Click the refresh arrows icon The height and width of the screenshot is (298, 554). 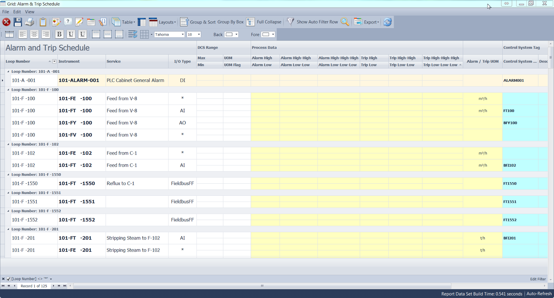[387, 22]
